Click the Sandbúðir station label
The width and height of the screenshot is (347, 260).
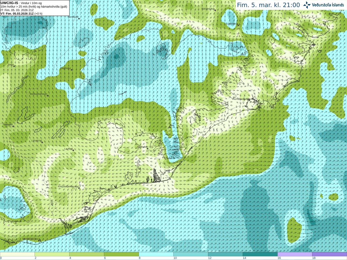coord(73,17)
